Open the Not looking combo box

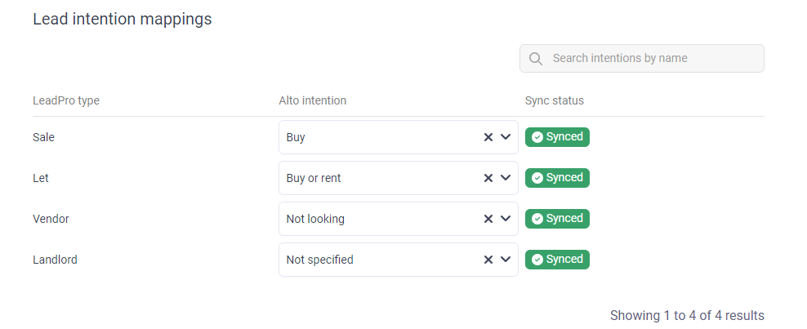coord(376,219)
